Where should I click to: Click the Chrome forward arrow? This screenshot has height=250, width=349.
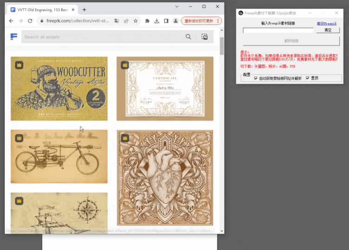point(20,21)
